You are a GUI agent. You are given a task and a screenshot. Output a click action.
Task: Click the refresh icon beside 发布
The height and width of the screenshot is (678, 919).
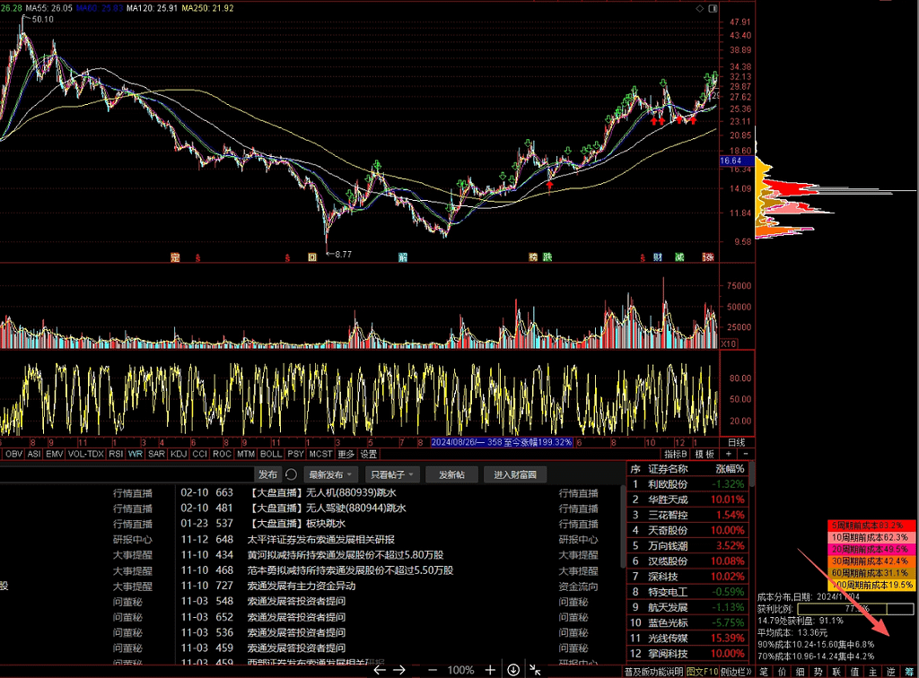pos(291,474)
